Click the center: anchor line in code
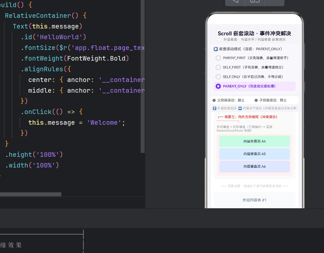Viewport: 324px width, 253px height. click(86, 80)
